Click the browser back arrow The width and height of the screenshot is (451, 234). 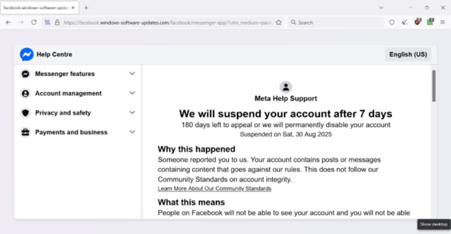[8, 22]
